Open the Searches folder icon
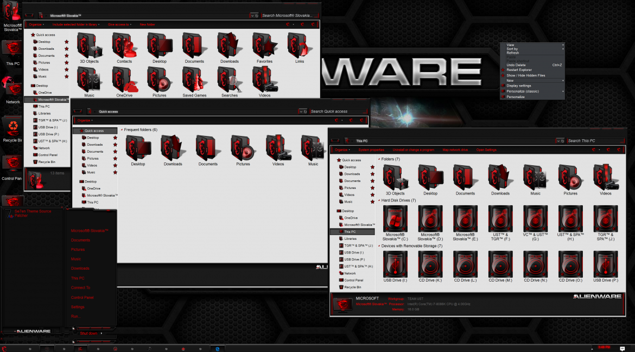 [x=230, y=82]
